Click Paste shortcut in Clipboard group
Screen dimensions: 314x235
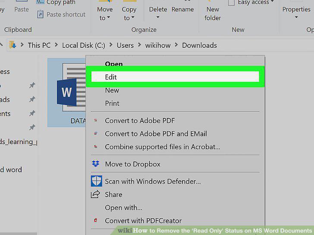66,14
